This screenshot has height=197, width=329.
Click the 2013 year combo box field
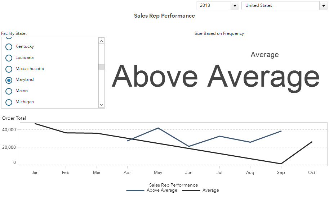point(213,5)
